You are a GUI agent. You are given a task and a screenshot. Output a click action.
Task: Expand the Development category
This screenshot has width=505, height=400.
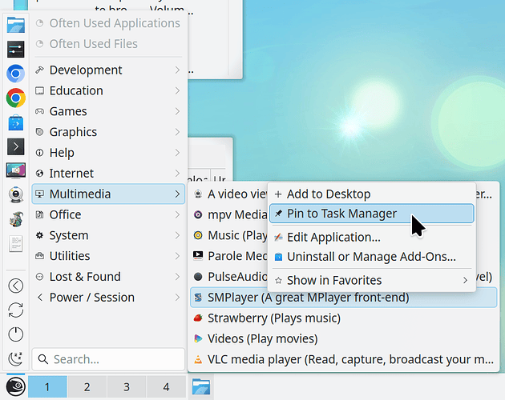click(108, 70)
